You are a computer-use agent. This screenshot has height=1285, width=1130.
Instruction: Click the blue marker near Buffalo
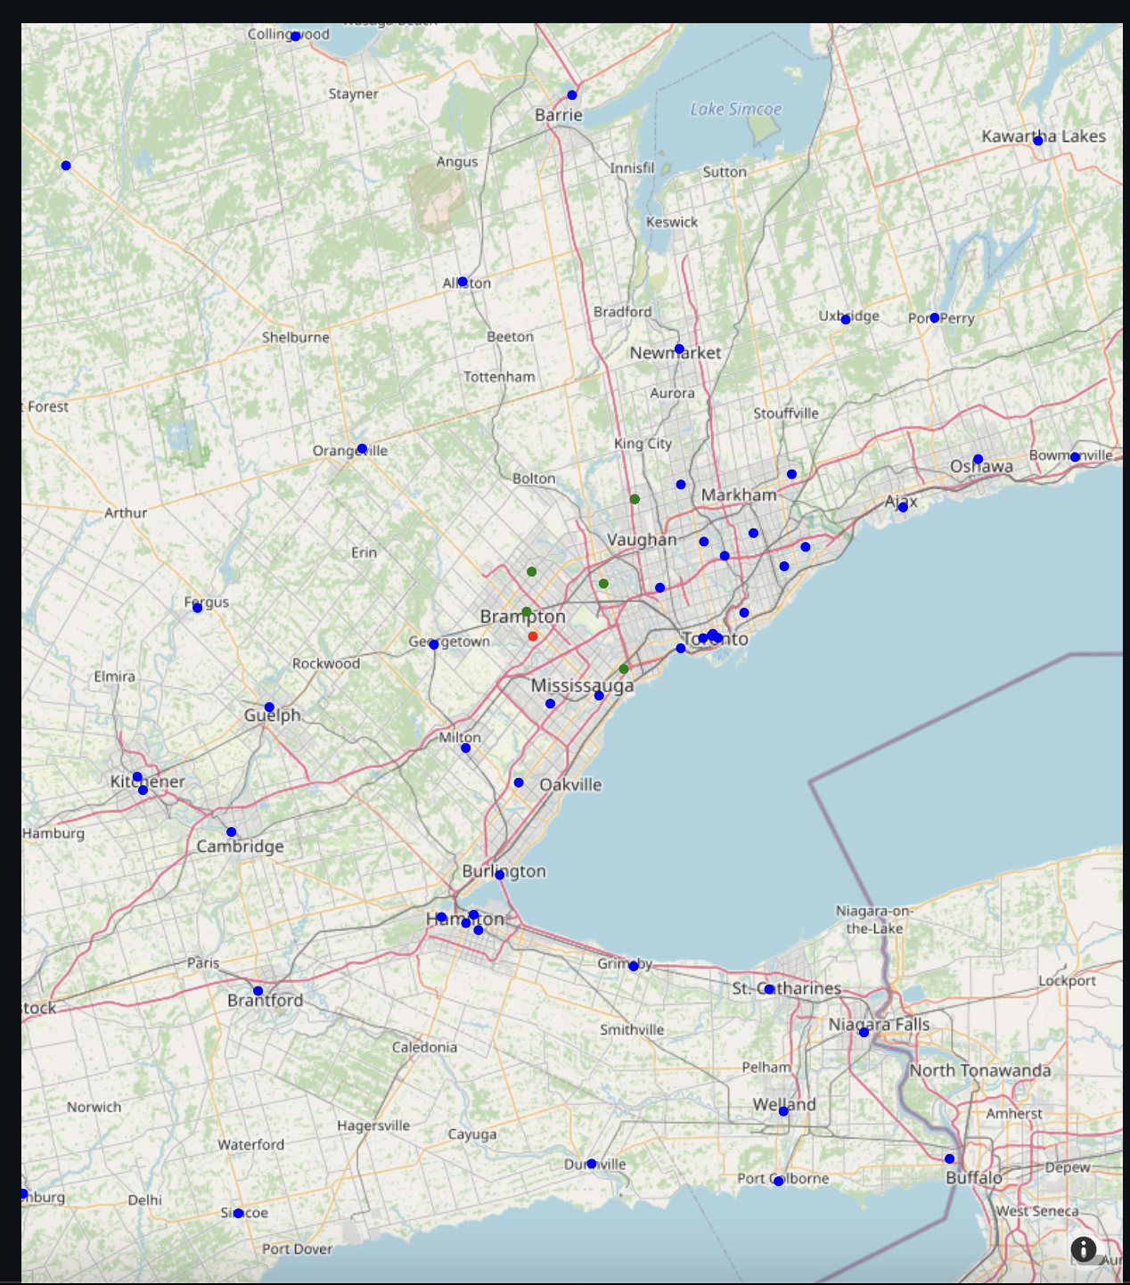click(x=950, y=1159)
